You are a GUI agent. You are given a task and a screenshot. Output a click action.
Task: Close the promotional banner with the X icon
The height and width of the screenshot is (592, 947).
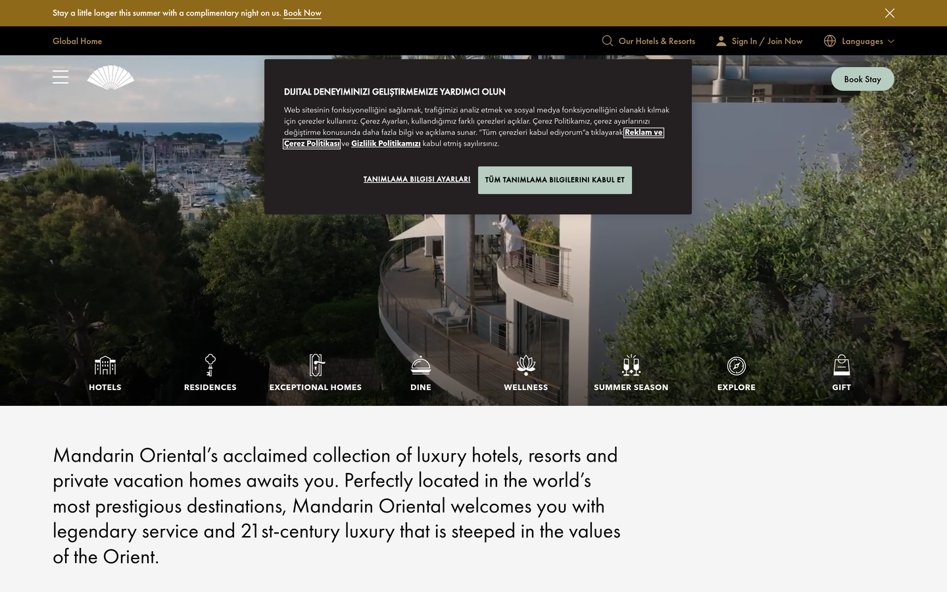point(889,13)
